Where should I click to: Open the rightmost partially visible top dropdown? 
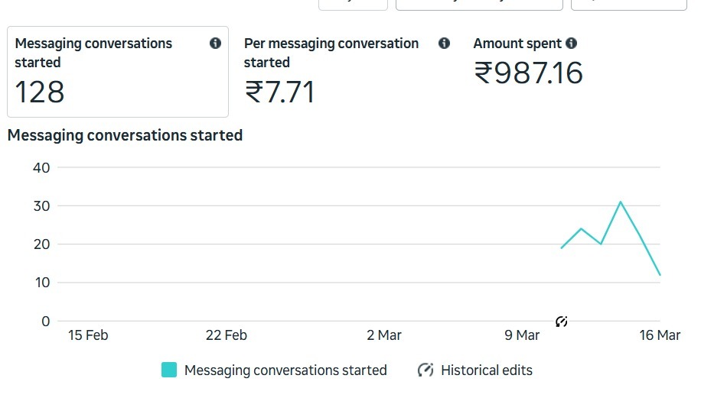[628, 5]
